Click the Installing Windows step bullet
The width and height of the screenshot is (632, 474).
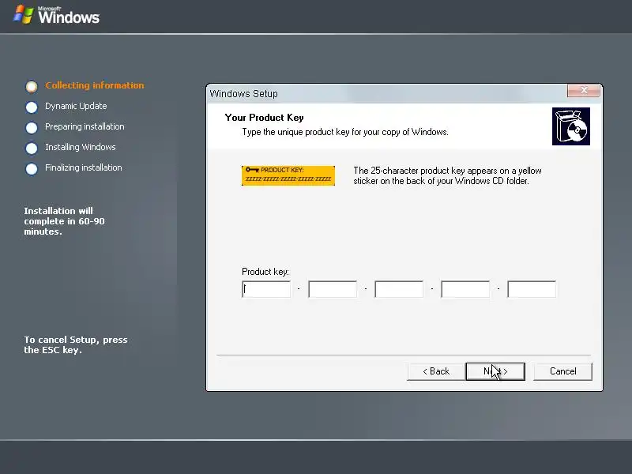click(x=32, y=149)
